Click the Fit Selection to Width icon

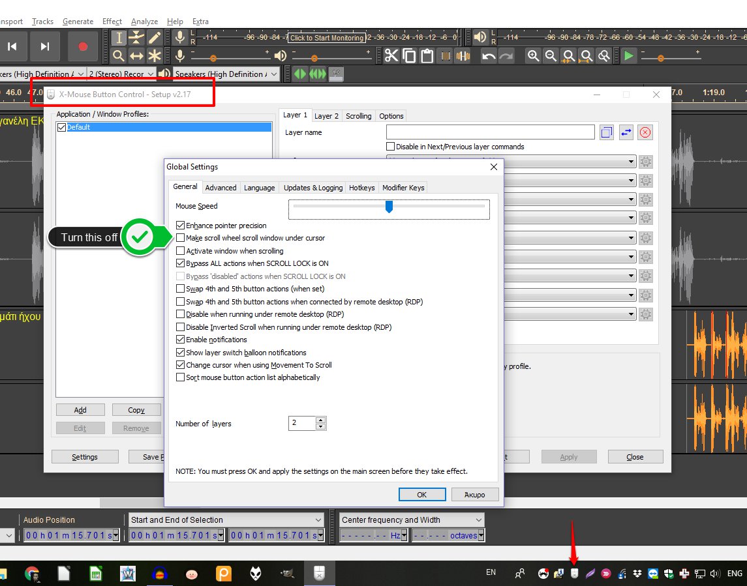point(569,55)
